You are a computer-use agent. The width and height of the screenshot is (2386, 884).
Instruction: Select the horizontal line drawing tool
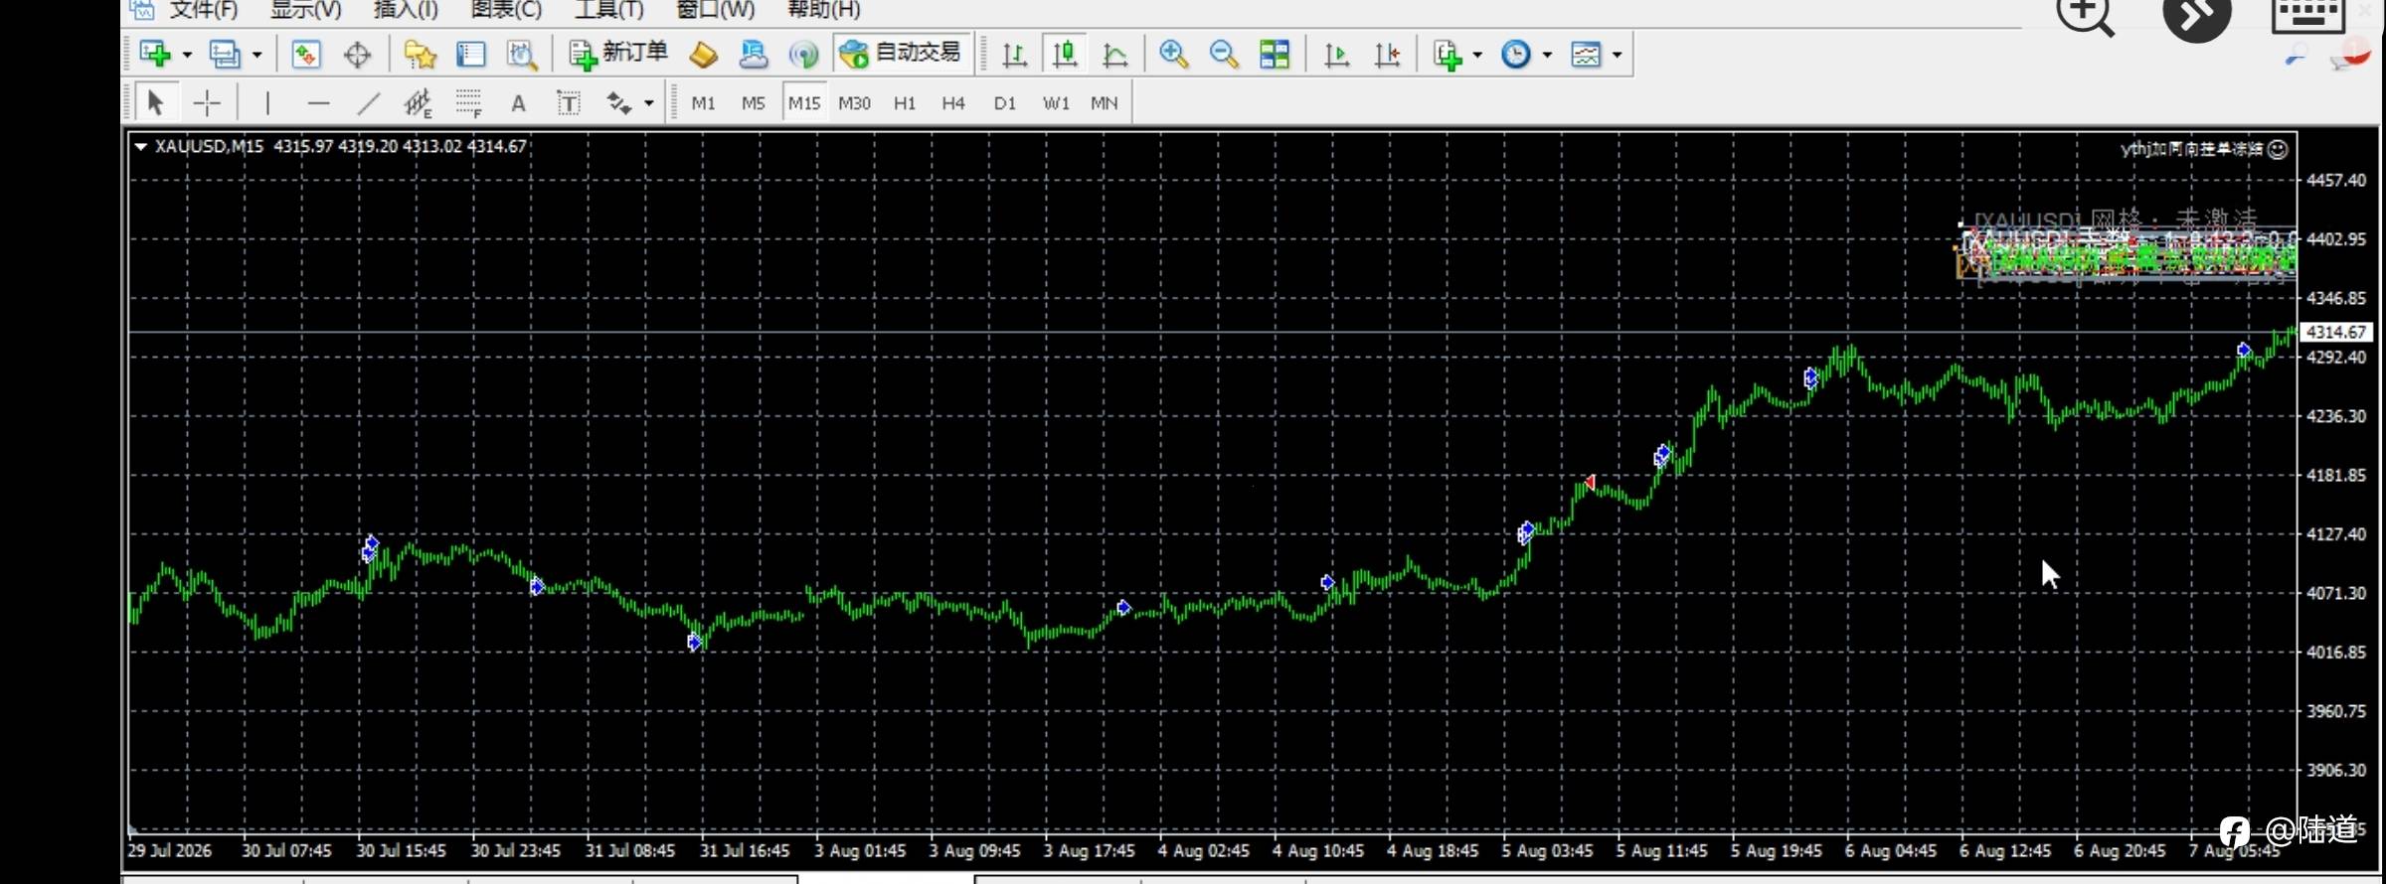318,102
